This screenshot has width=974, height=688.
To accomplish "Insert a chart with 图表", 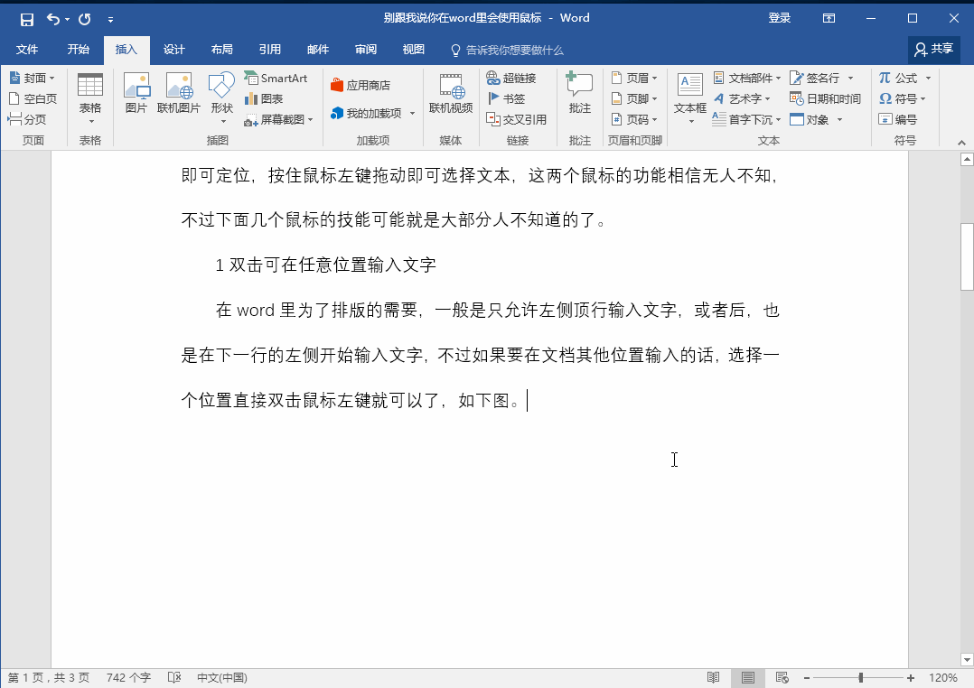I will [264, 98].
